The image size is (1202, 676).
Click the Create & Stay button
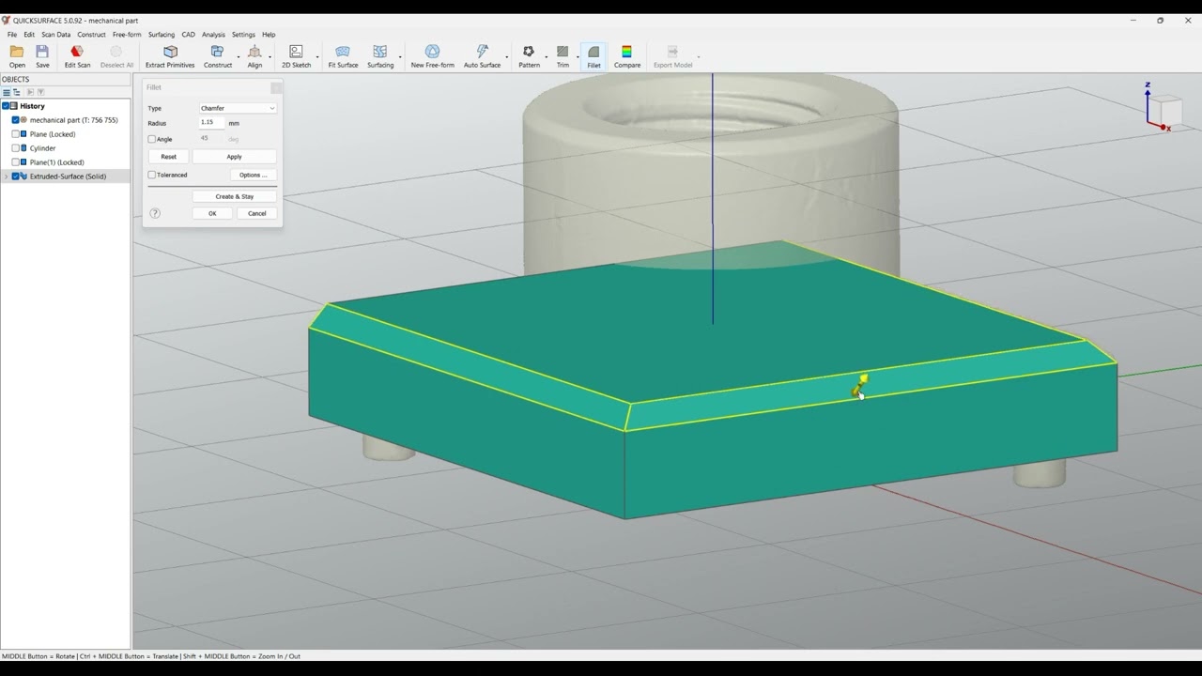(234, 196)
